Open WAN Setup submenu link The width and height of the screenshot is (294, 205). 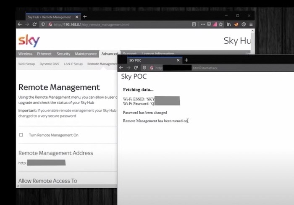click(x=26, y=64)
